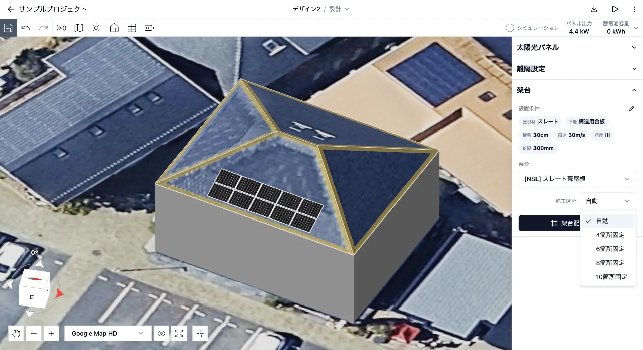Download the design with the download icon
This screenshot has width=643, height=350.
click(x=594, y=9)
